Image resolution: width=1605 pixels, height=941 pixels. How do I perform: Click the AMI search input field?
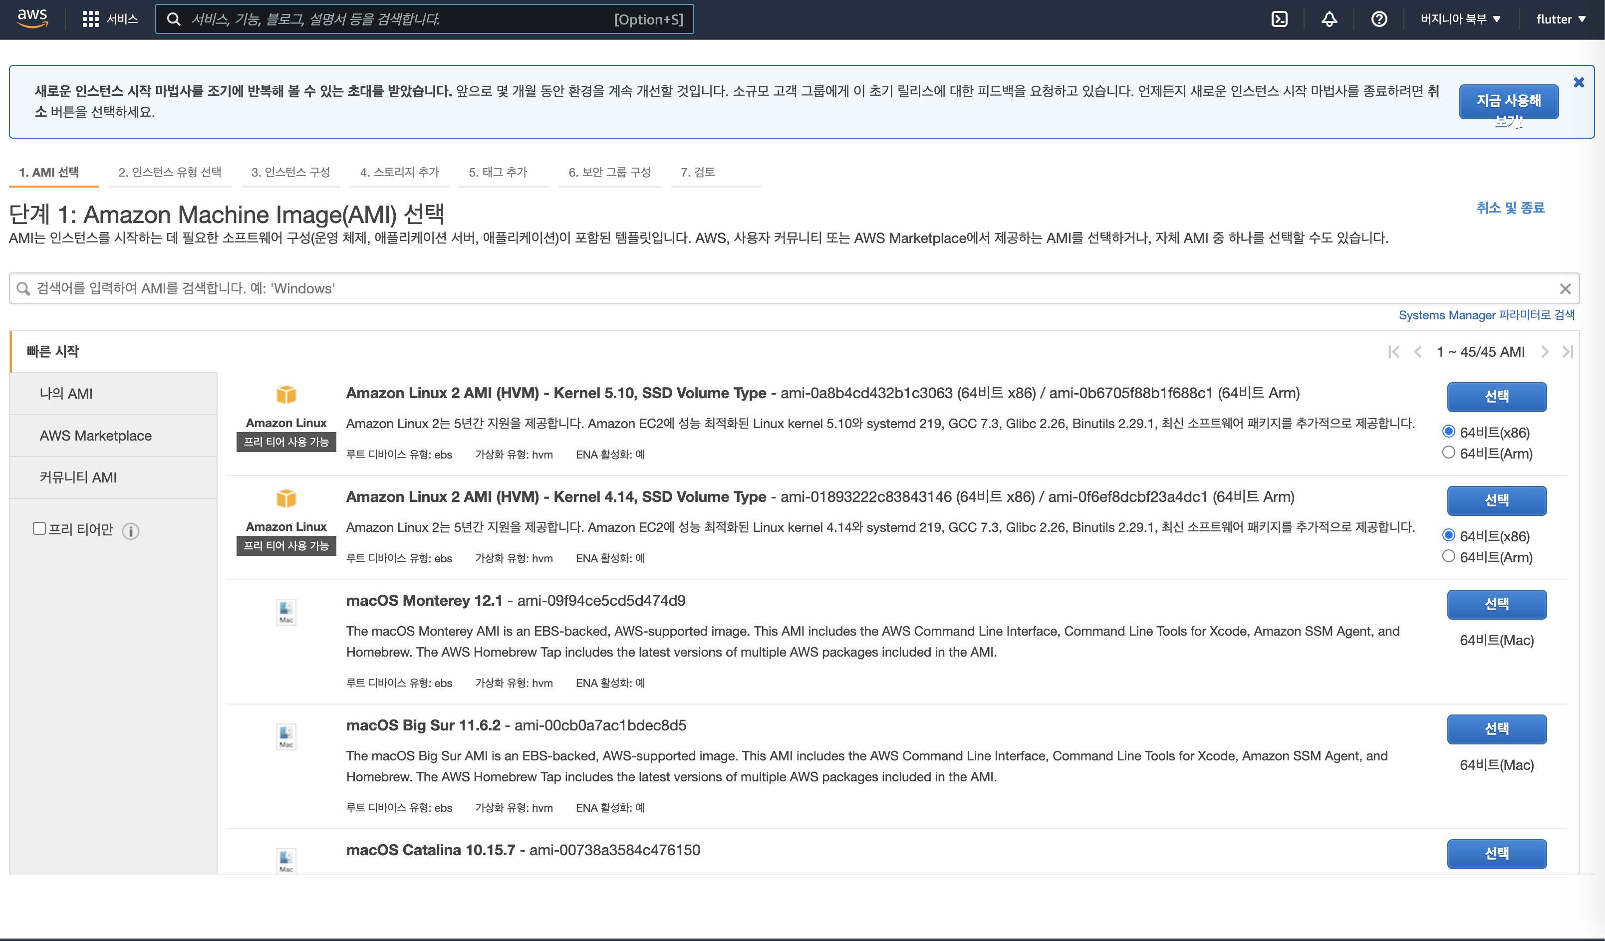(764, 289)
